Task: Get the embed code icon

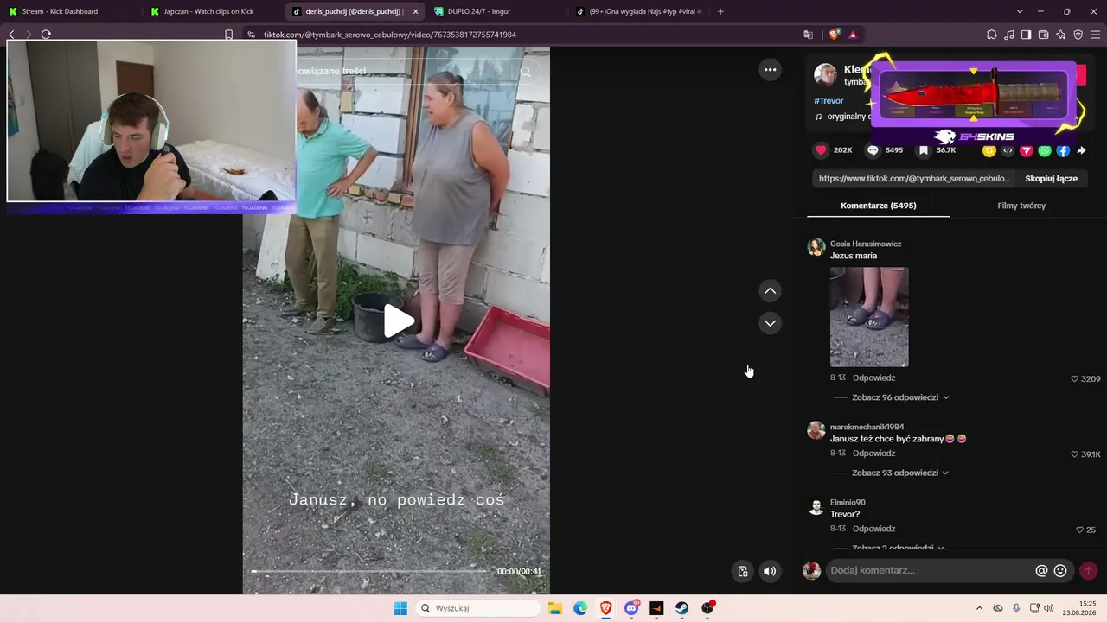Action: [1008, 150]
